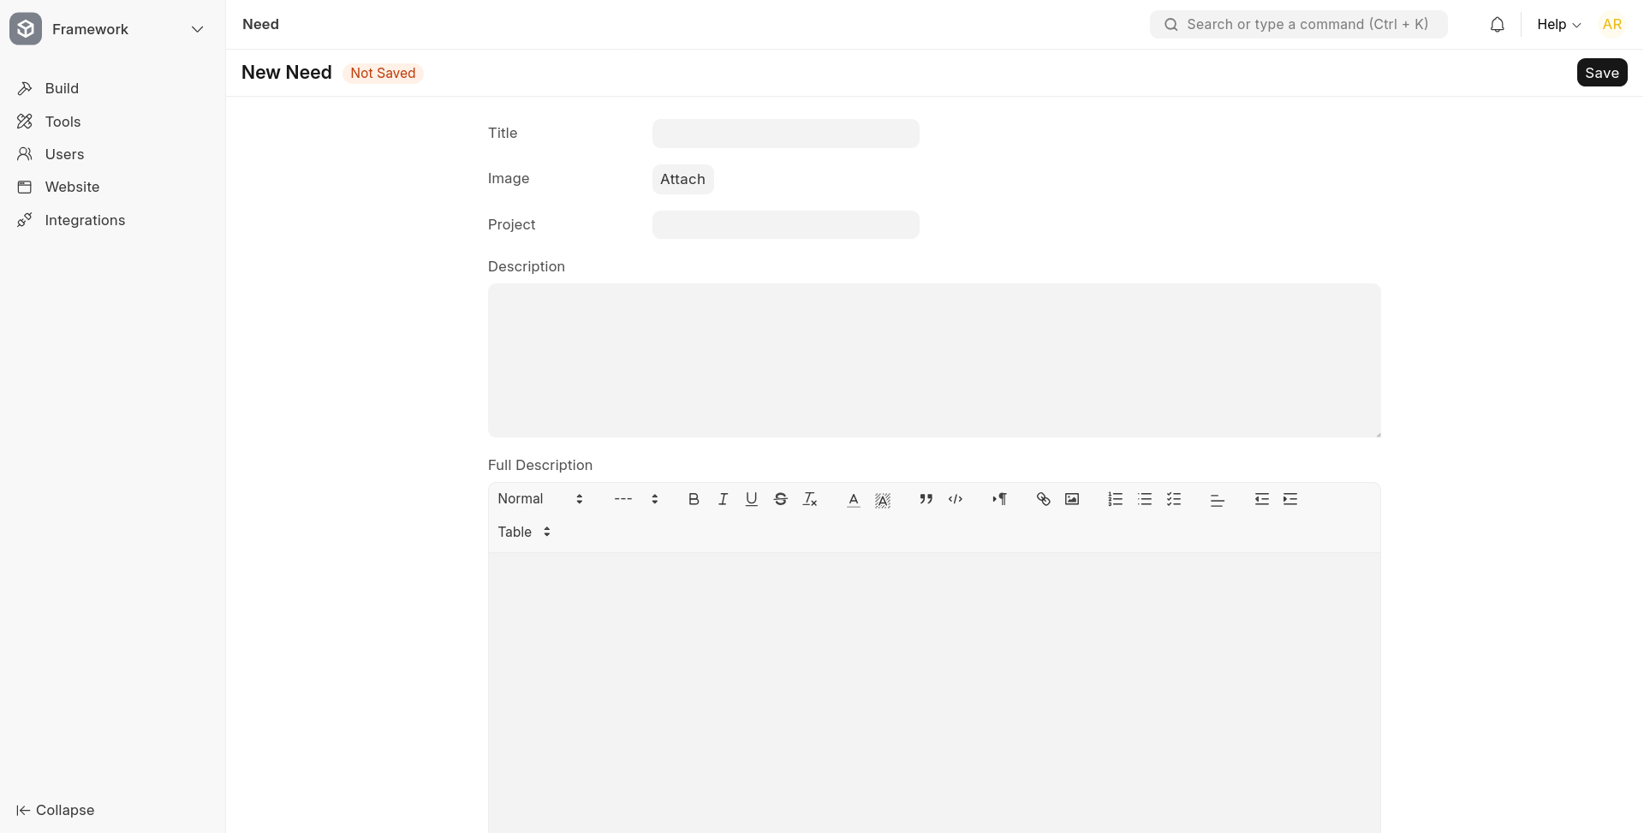Focus the Title input field
This screenshot has width=1644, height=833.
(785, 134)
